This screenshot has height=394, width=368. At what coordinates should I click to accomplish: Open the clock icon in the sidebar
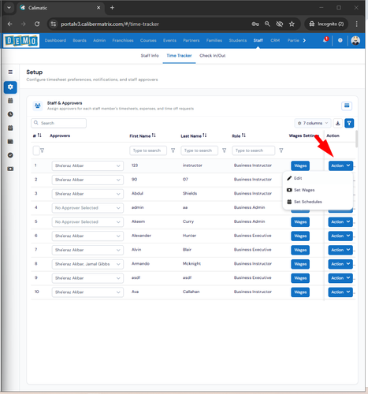coord(10,114)
